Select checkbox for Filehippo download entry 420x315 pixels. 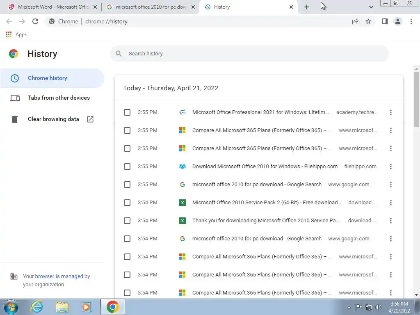point(127,167)
